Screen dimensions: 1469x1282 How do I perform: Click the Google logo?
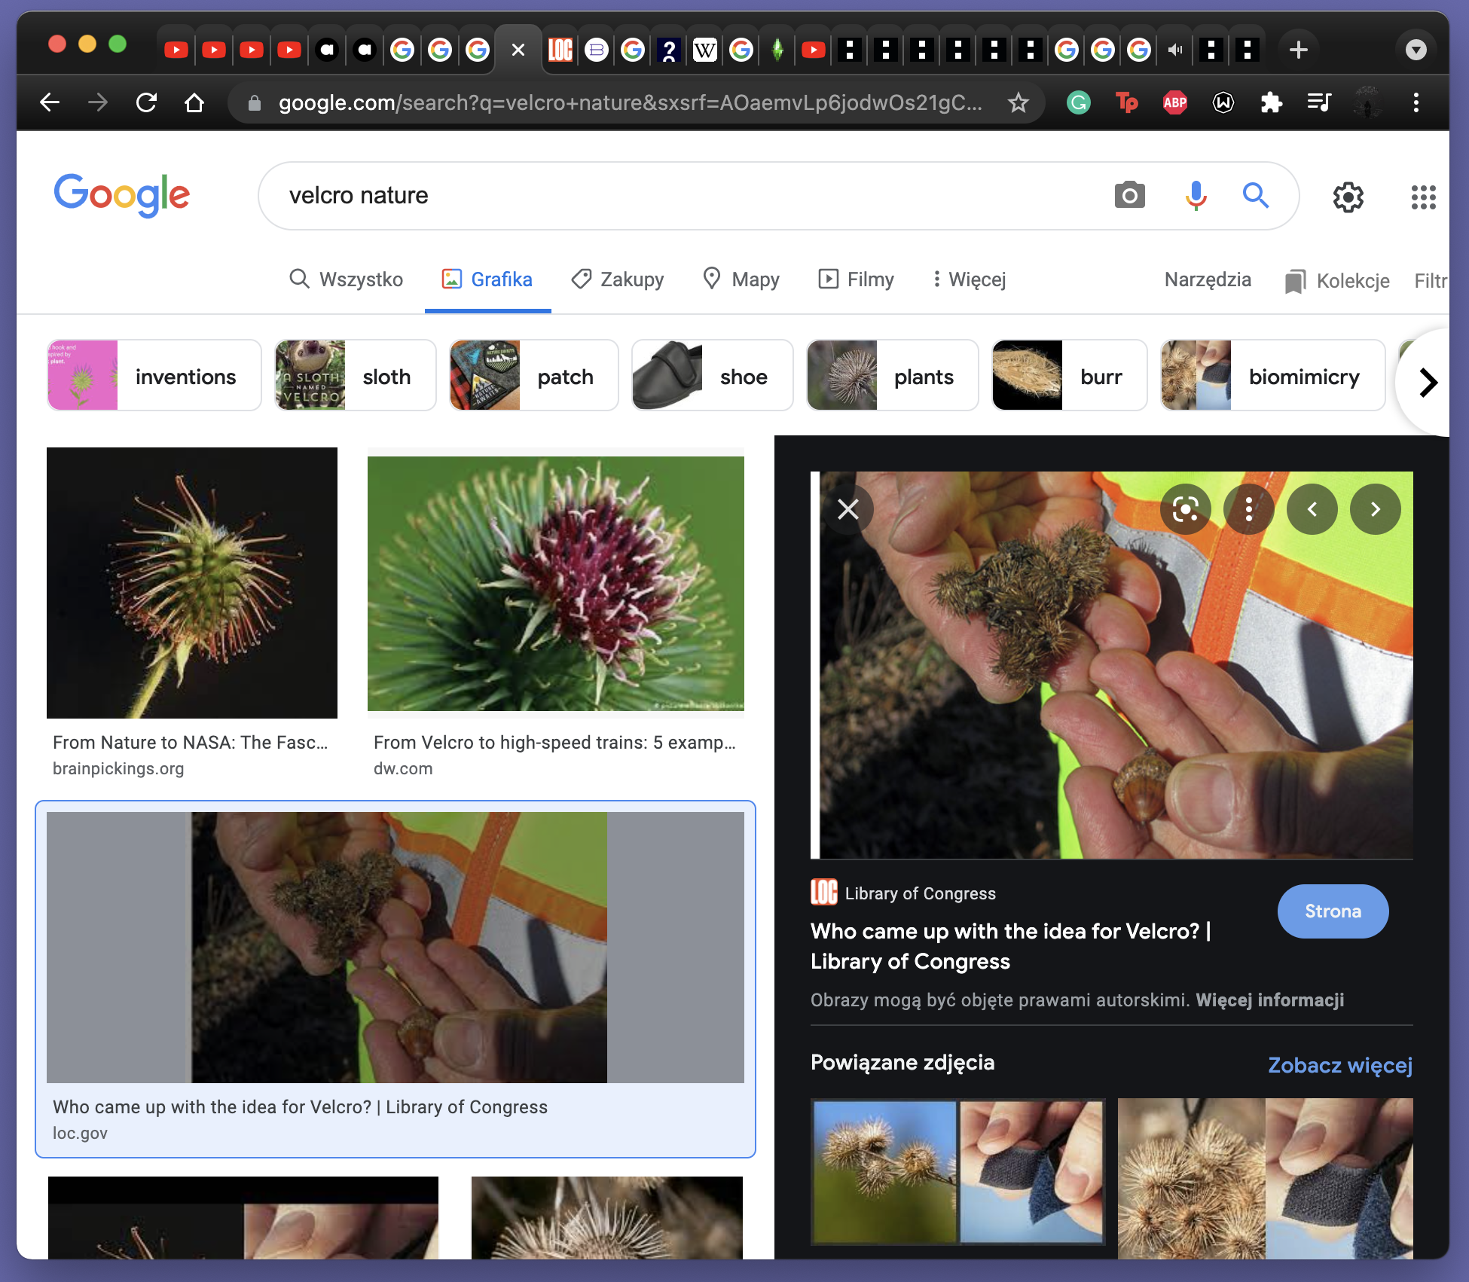(x=122, y=195)
